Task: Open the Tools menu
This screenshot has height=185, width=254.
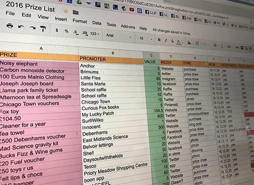Action: (x=111, y=25)
